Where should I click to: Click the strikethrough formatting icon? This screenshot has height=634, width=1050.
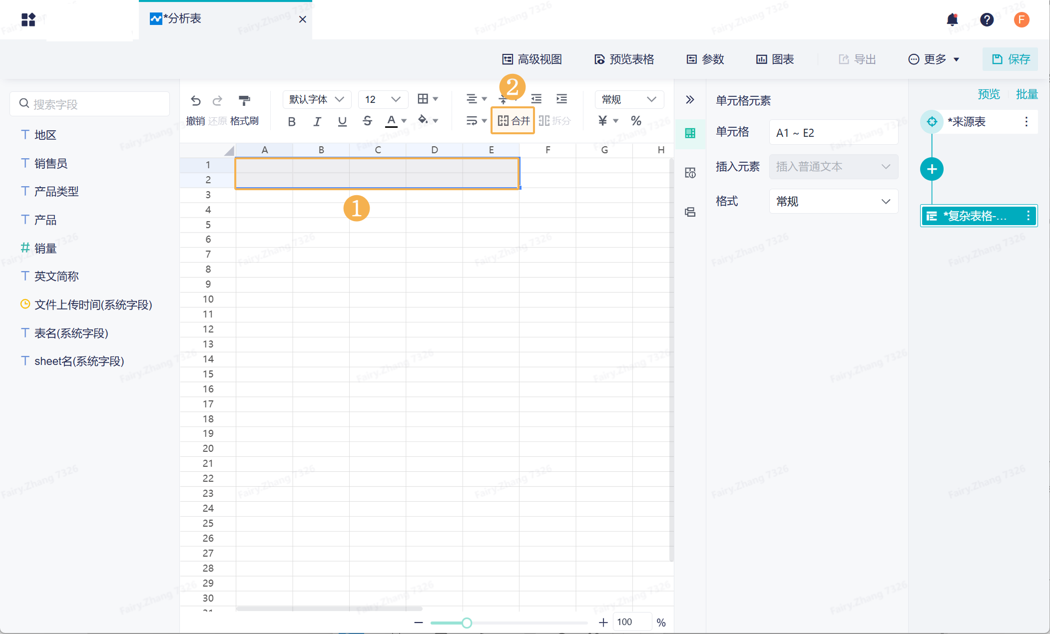click(367, 121)
